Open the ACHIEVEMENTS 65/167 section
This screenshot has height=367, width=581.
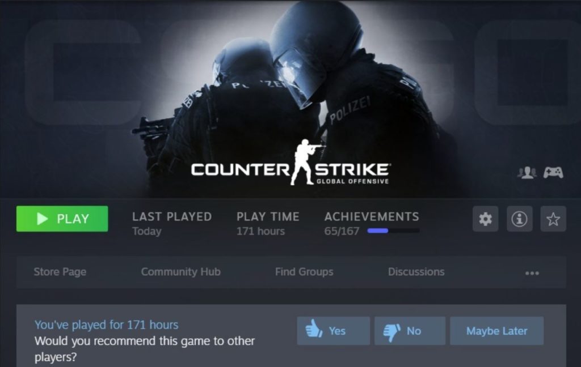[372, 224]
